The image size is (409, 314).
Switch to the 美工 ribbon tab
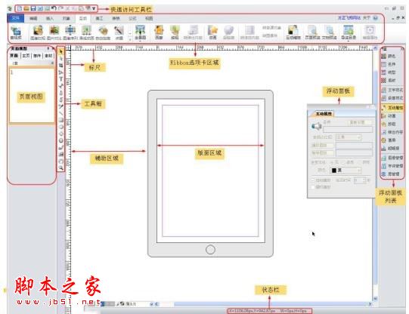point(99,18)
